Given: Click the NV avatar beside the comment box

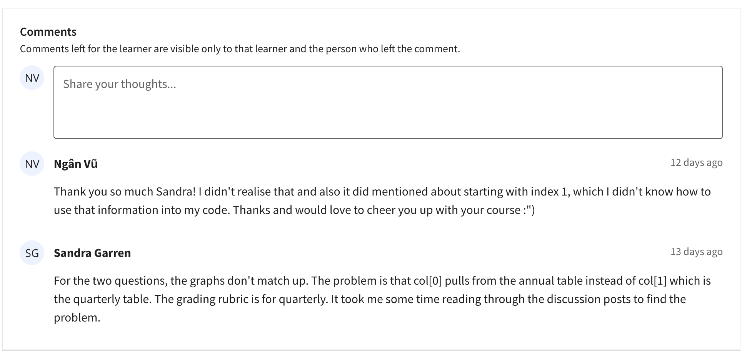Looking at the screenshot, I should (32, 78).
